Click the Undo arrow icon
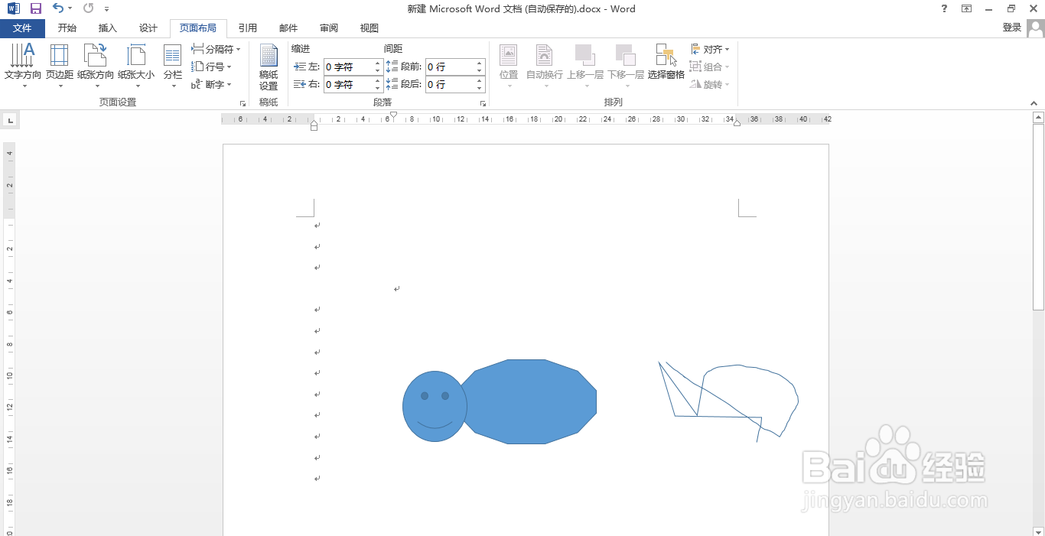The height and width of the screenshot is (536, 1045). (x=57, y=8)
